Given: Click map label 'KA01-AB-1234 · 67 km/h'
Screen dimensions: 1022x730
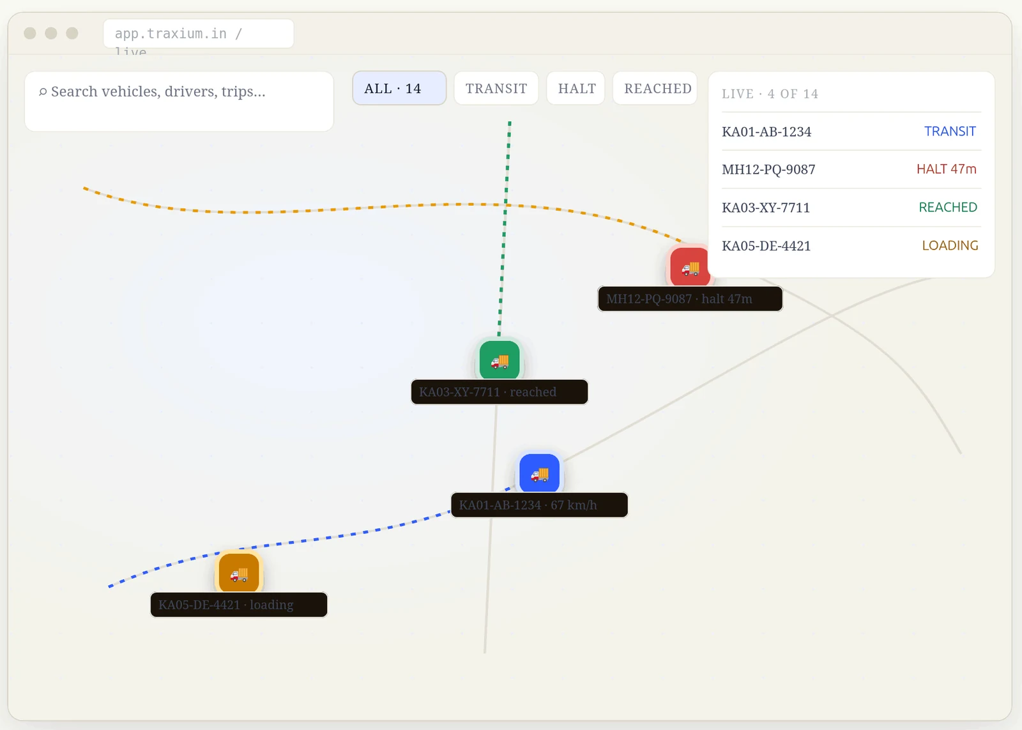Looking at the screenshot, I should point(539,505).
